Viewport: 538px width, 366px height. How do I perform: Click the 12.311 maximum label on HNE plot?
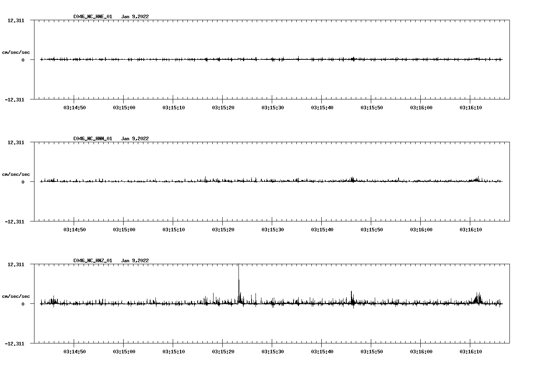pyautogui.click(x=16, y=21)
